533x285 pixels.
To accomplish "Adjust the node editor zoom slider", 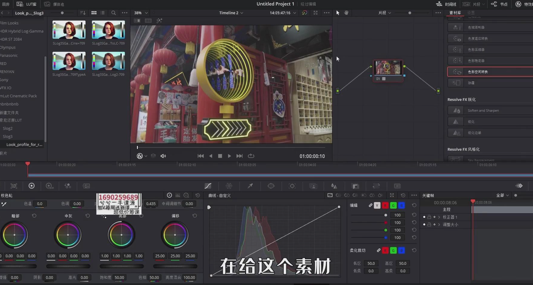I will (x=410, y=13).
